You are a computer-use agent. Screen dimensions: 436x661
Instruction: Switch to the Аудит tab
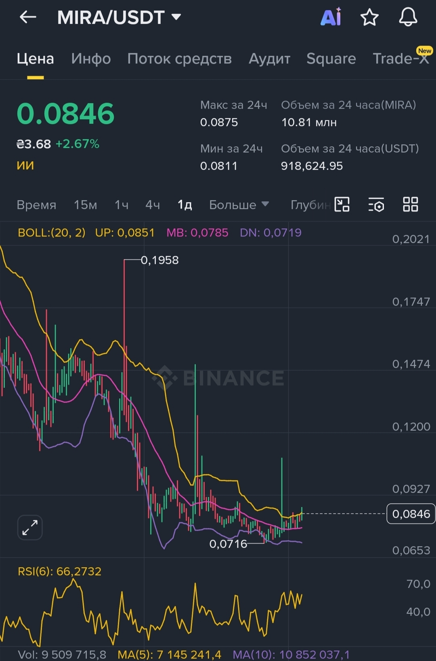point(269,59)
